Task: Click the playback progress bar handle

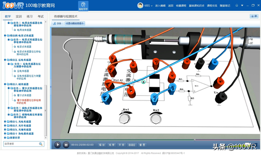Action: [x=195, y=140]
